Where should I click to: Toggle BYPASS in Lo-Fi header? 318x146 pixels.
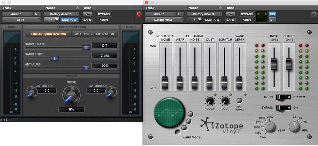[x=104, y=14]
